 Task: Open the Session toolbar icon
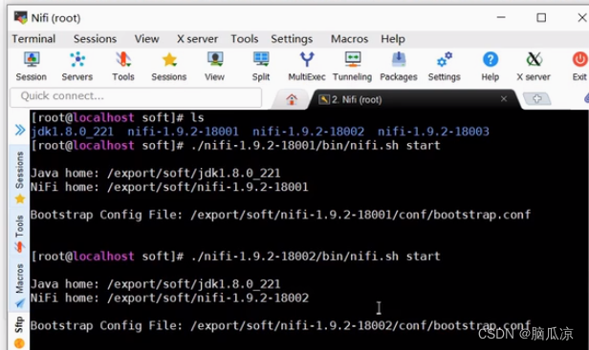[x=32, y=67]
